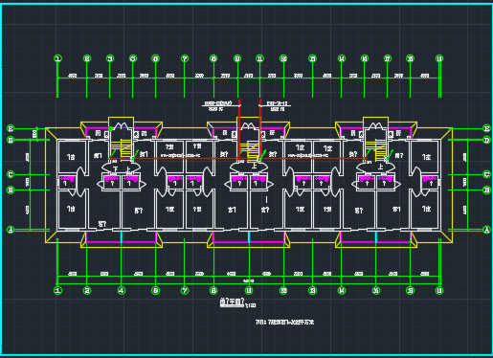Click the underlined drawing title below the plan
493x358 pixels.
[233, 302]
